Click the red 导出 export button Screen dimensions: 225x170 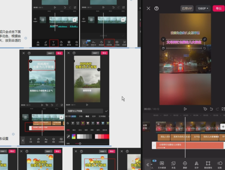coord(218,8)
